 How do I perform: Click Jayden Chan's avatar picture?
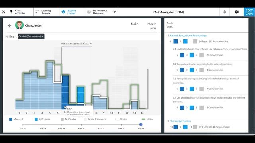(x=19, y=25)
